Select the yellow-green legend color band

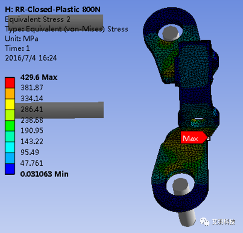click(x=10, y=115)
